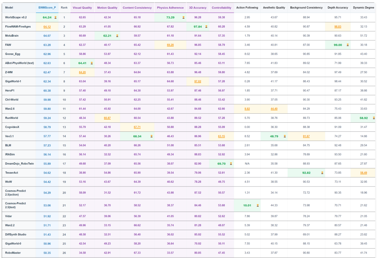Open the underlined 63.15 Controllability for Veo3.1
Viewport: 377px width, 258px height.
coord(221,136)
